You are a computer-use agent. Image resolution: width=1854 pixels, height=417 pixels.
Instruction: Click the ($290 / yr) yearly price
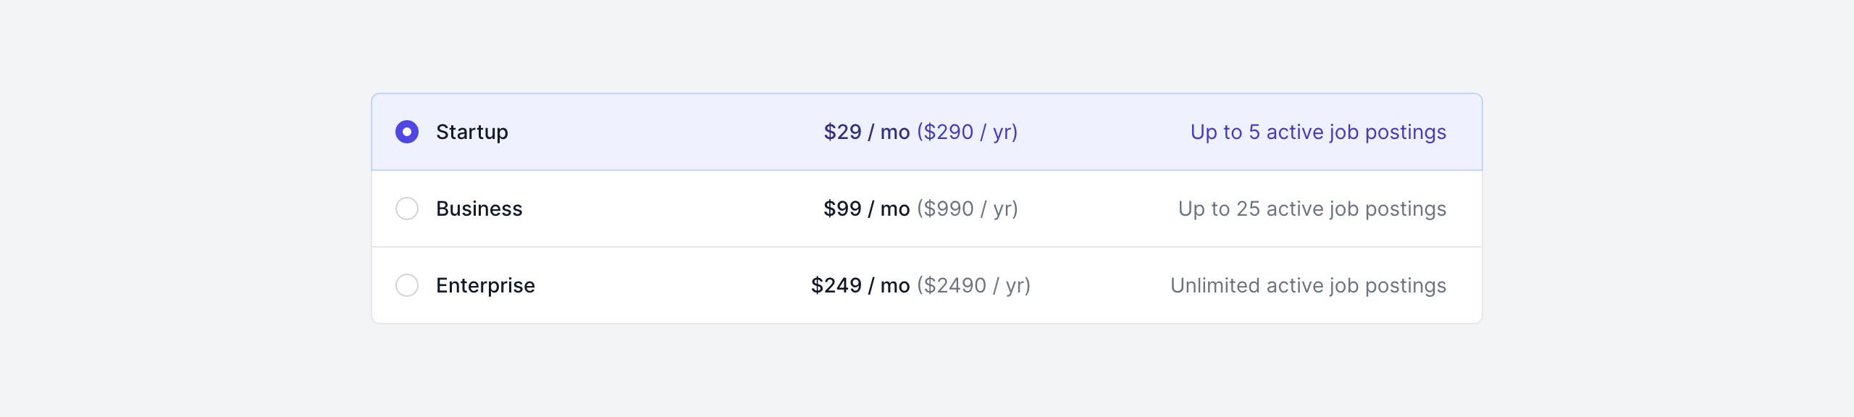click(967, 132)
